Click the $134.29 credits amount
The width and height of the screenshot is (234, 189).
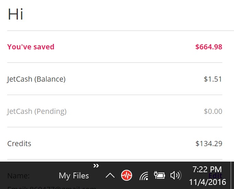209,144
